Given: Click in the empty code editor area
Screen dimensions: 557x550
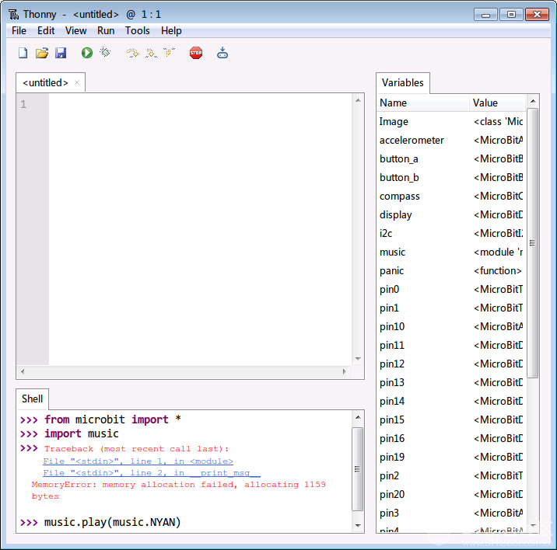Looking at the screenshot, I should pyautogui.click(x=201, y=229).
